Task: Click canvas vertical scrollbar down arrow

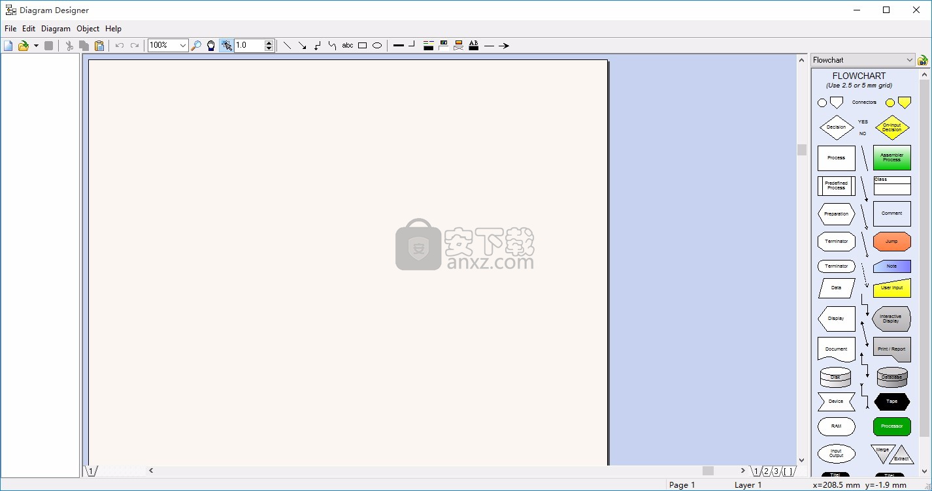Action: click(x=802, y=460)
